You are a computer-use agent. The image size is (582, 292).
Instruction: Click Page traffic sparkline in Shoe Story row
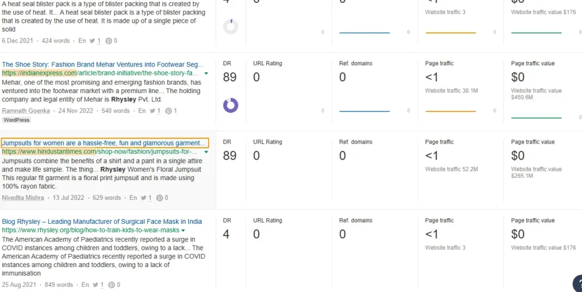tap(451, 111)
